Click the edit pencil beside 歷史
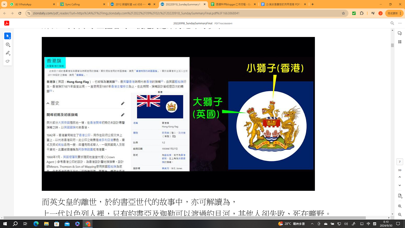Image resolution: width=405 pixels, height=228 pixels. [x=123, y=103]
